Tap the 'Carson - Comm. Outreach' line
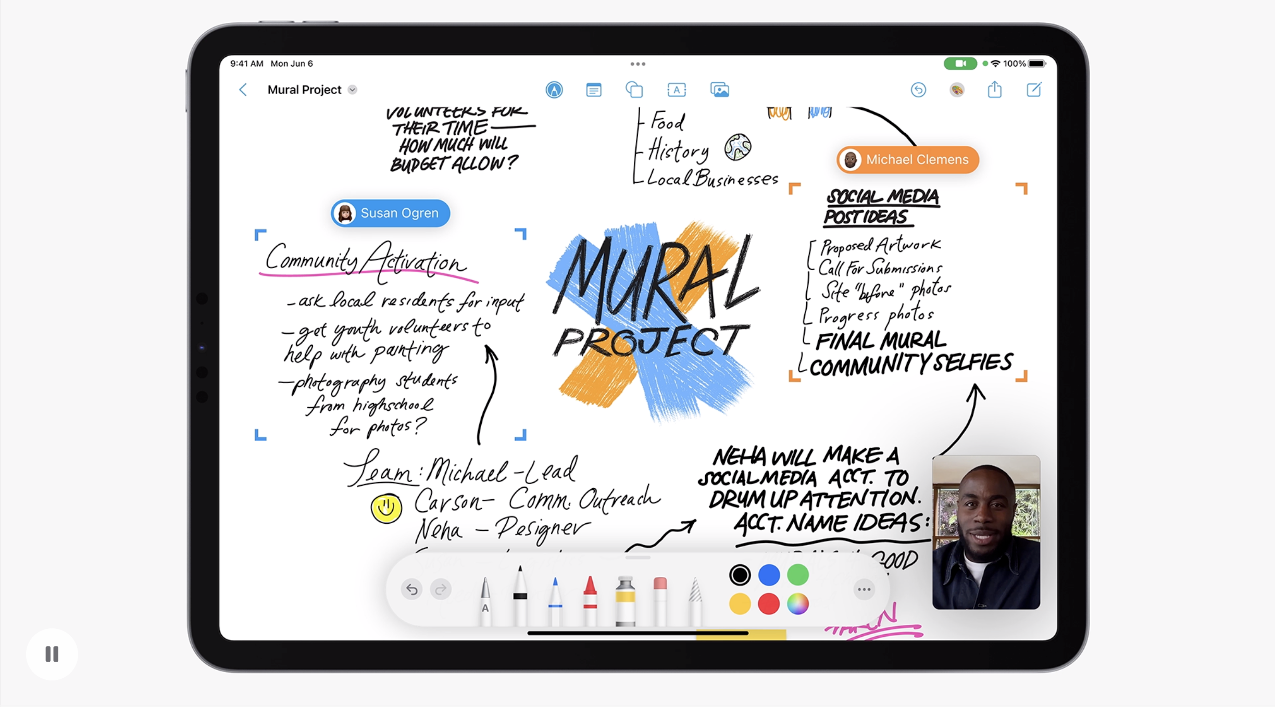 click(x=537, y=500)
